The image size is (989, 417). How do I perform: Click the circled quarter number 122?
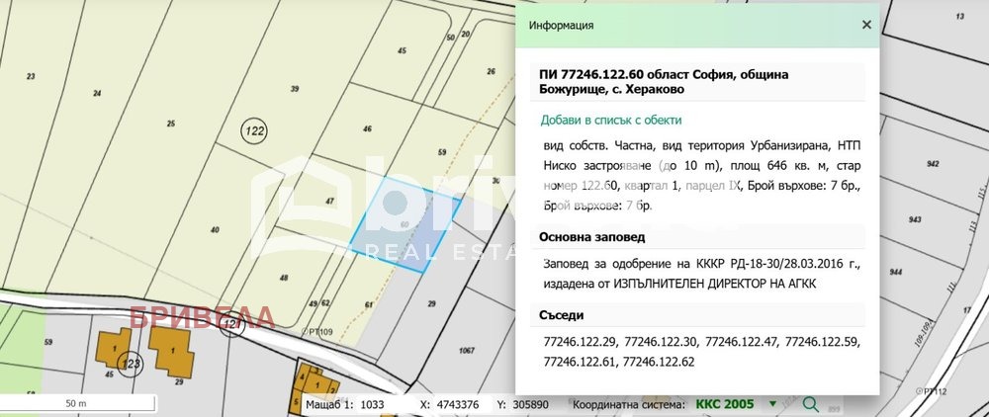coord(254,131)
